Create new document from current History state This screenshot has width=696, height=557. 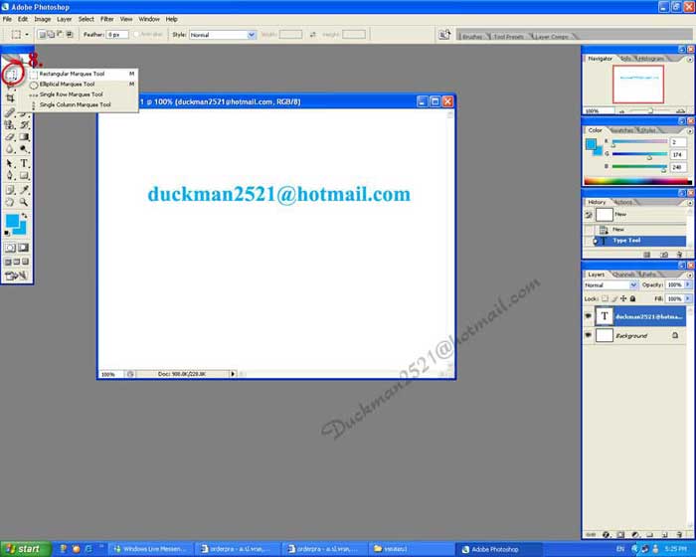(647, 255)
